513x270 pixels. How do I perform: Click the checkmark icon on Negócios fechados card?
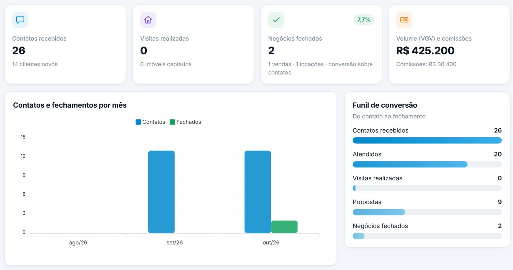276,20
